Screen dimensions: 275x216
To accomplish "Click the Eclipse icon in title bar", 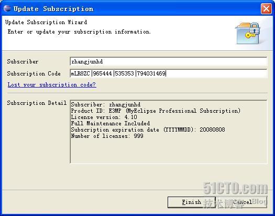I will click(7, 8).
